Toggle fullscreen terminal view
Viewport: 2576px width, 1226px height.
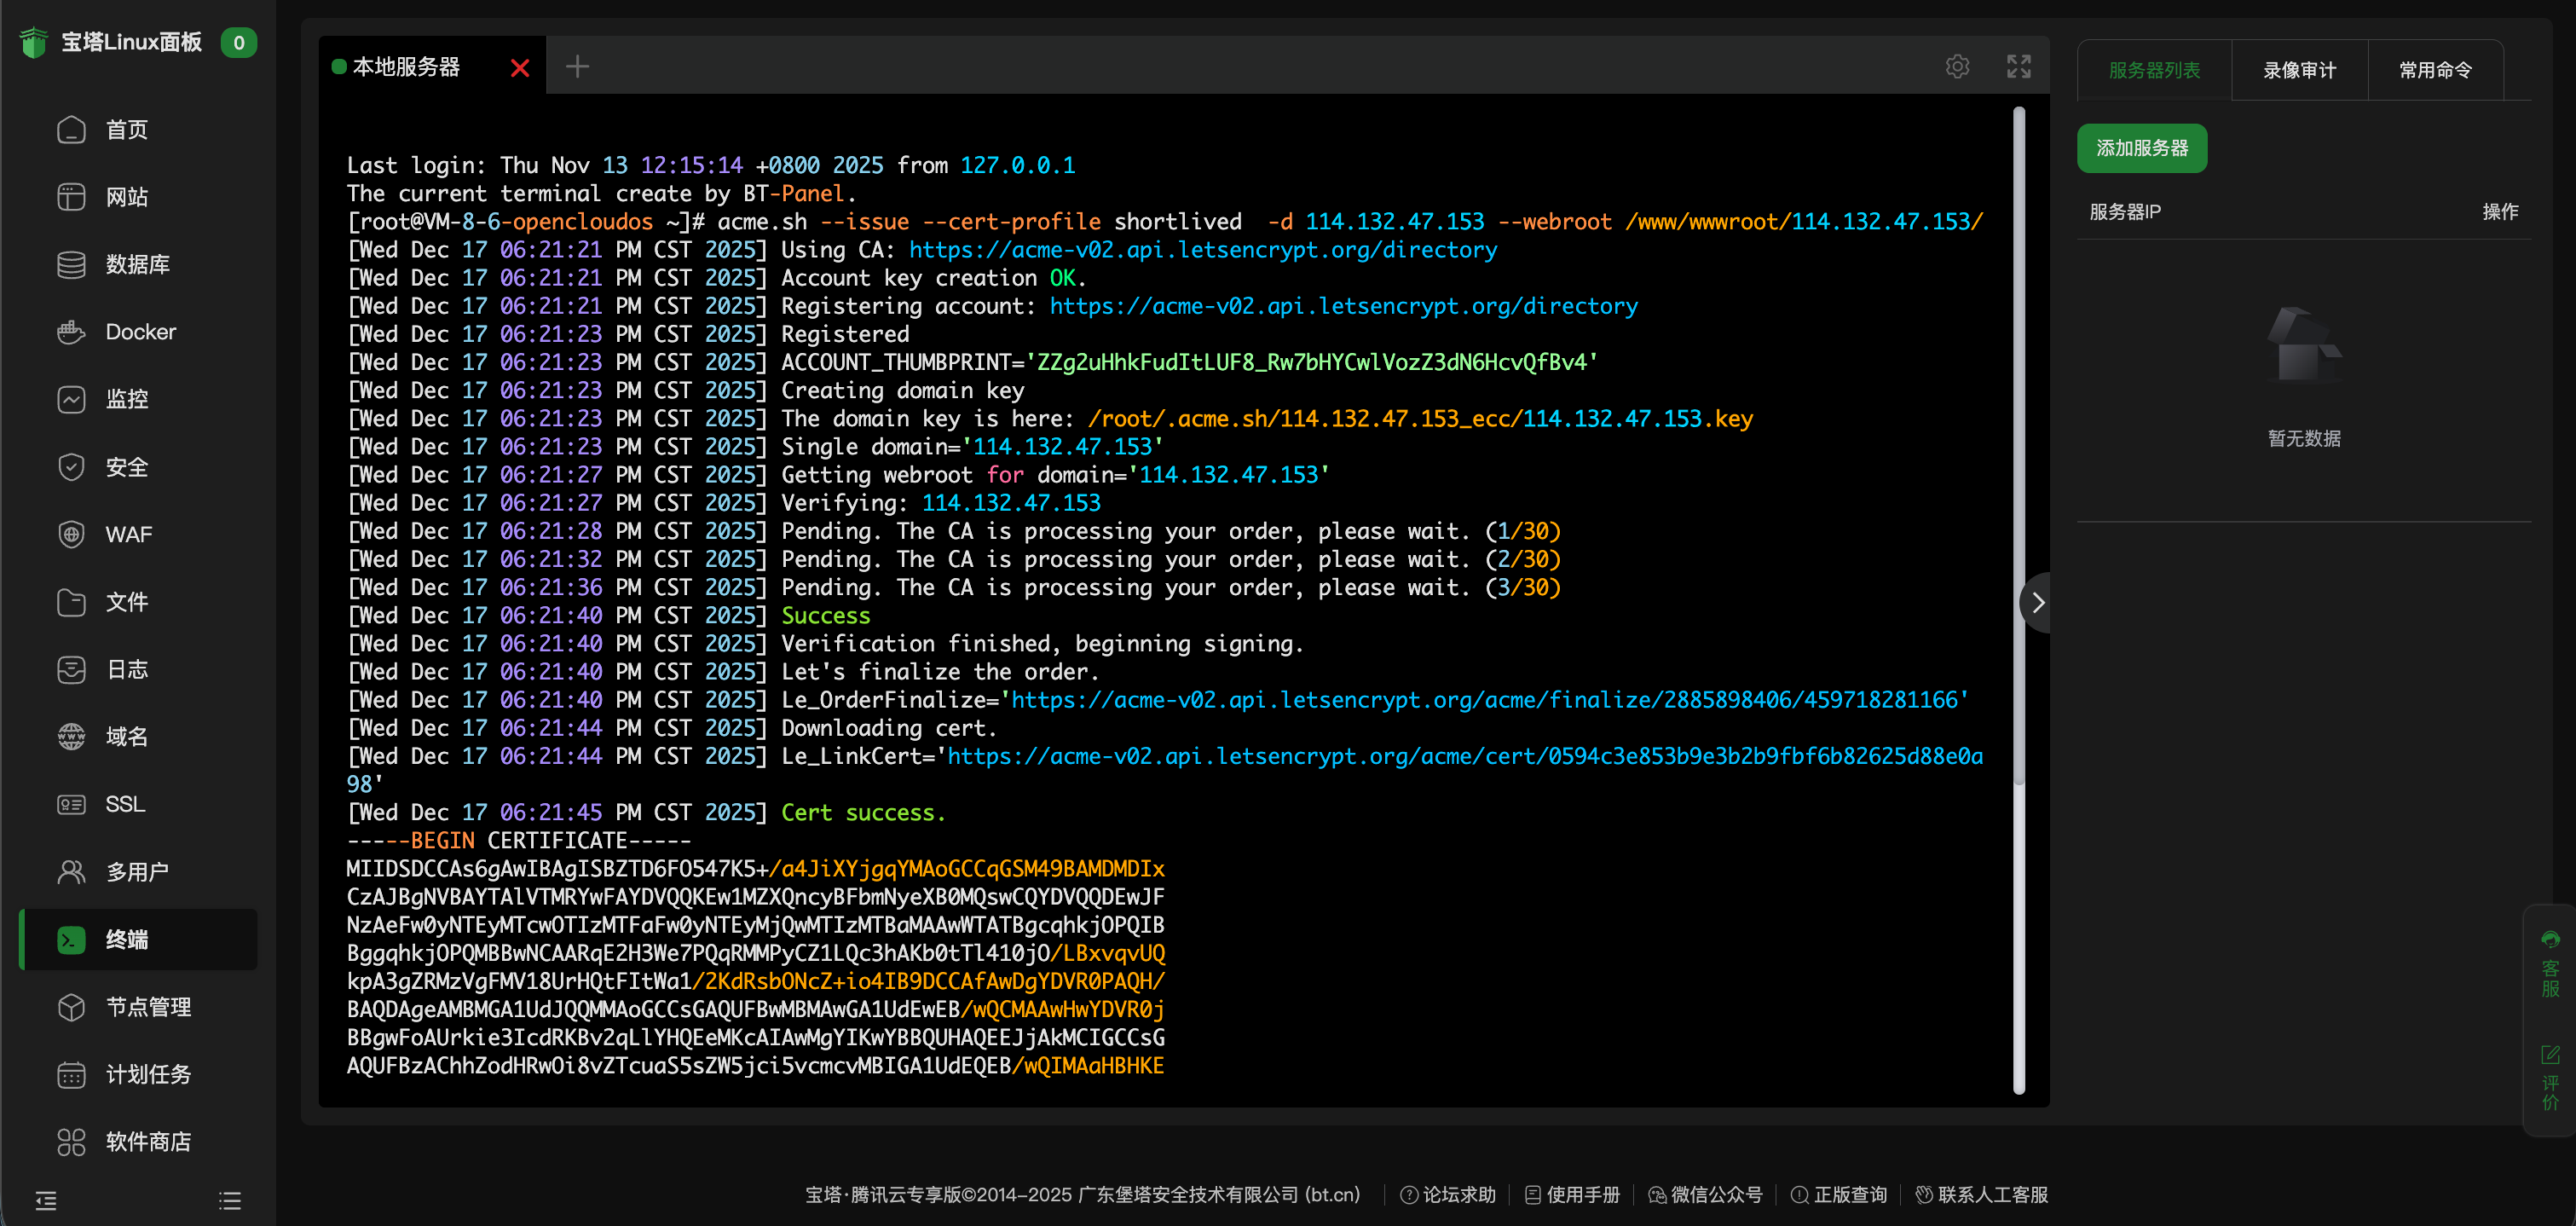[x=2018, y=67]
